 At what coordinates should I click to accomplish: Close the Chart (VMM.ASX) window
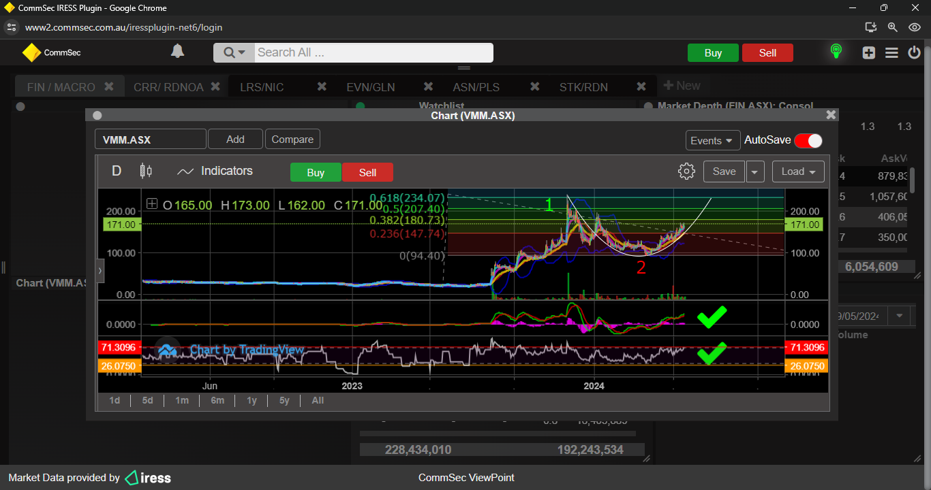pos(830,115)
